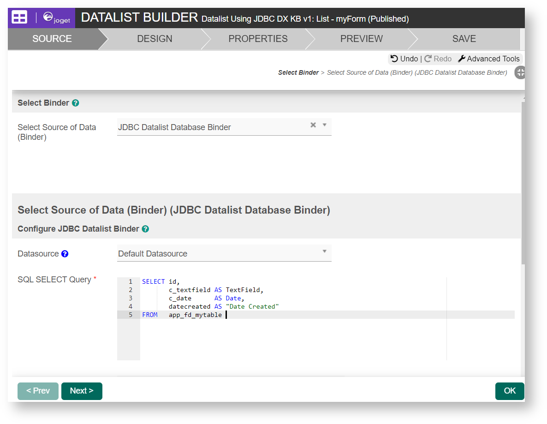Click the collapse icon at right edge

click(x=520, y=72)
